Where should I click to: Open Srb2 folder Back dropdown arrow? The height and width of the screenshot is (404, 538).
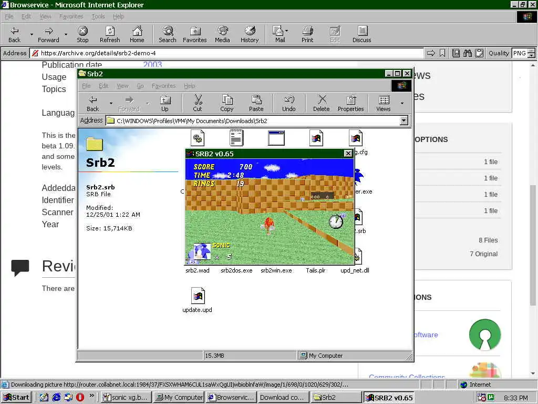(x=111, y=104)
